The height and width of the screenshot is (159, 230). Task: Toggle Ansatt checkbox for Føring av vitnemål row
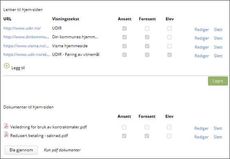point(125,55)
